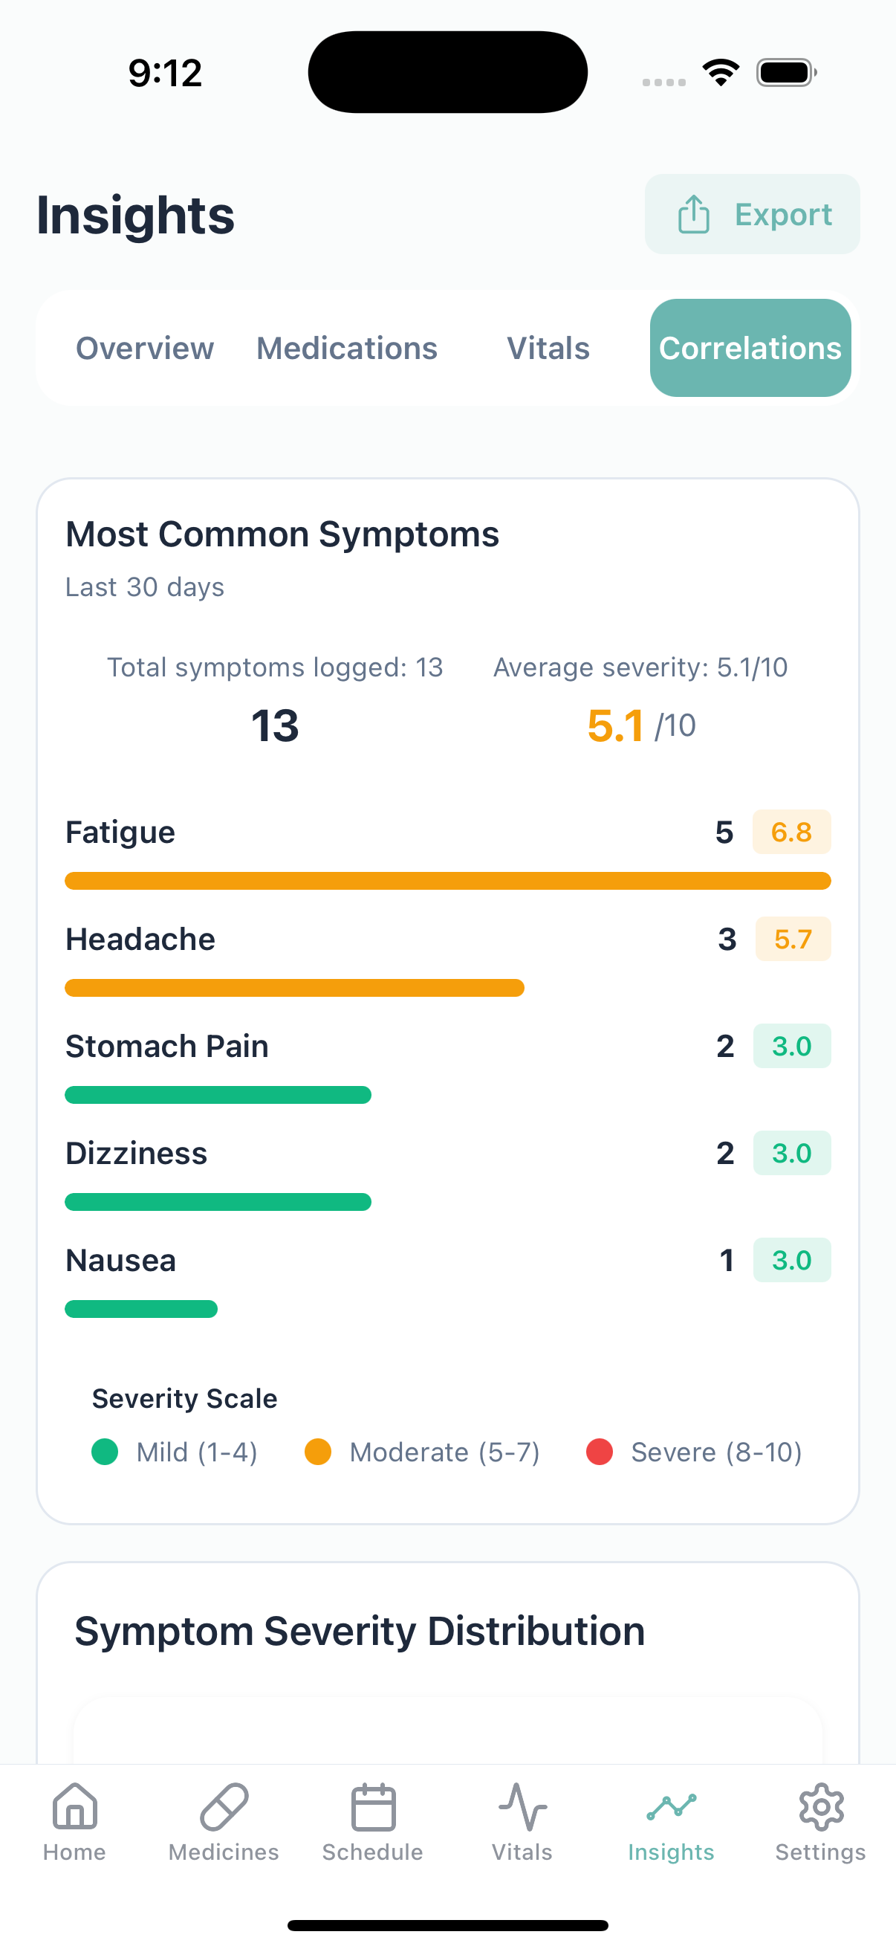Screen dimensions: 896x1949
Task: Select the Vitals tab
Action: pyautogui.click(x=548, y=348)
